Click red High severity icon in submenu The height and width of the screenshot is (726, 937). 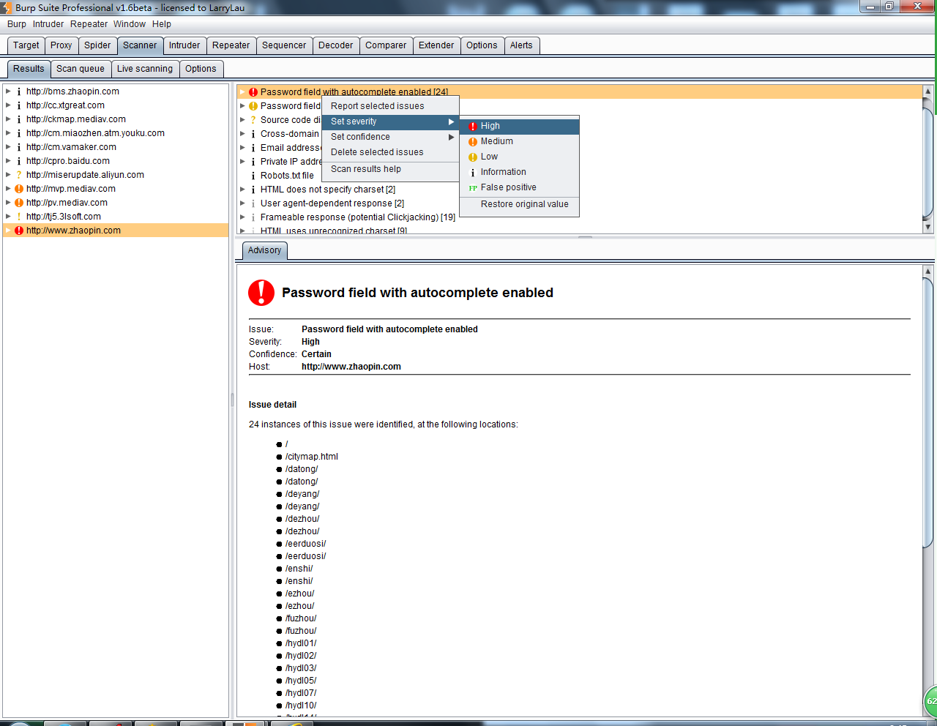click(473, 127)
